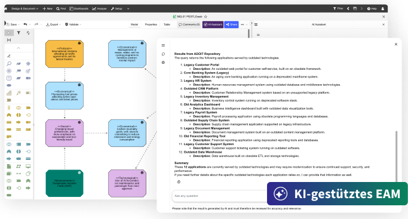This screenshot has width=408, height=219.
Task: Pick the green document artifact shape
Action: pyautogui.click(x=9, y=166)
